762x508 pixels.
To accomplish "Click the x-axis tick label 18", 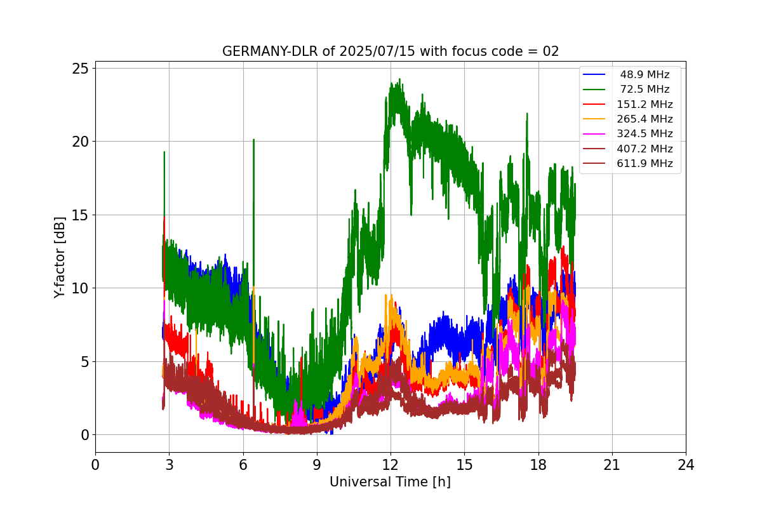I will click(x=538, y=465).
